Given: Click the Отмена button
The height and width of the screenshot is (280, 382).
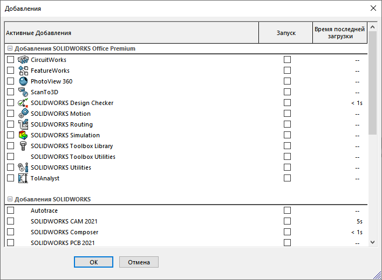Looking at the screenshot, I should pyautogui.click(x=139, y=262).
